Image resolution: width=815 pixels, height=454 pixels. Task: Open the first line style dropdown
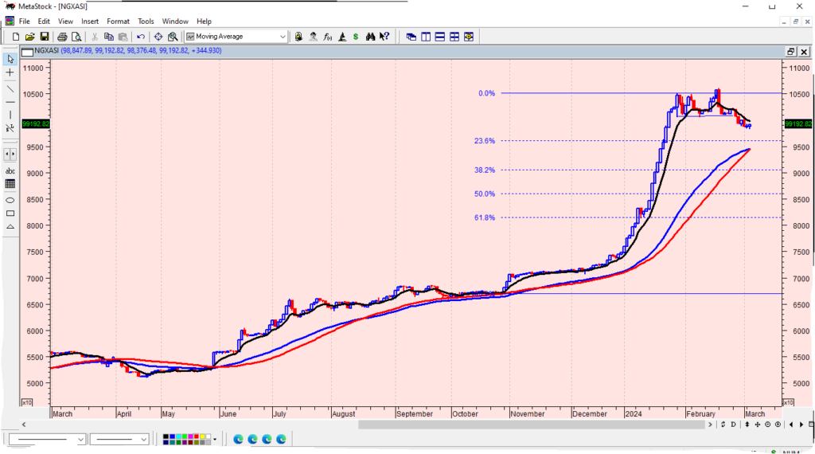tap(80, 440)
